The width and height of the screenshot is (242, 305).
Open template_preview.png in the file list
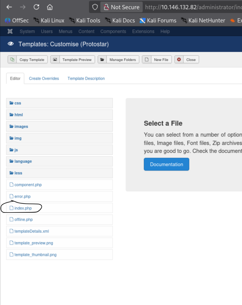click(x=59, y=243)
